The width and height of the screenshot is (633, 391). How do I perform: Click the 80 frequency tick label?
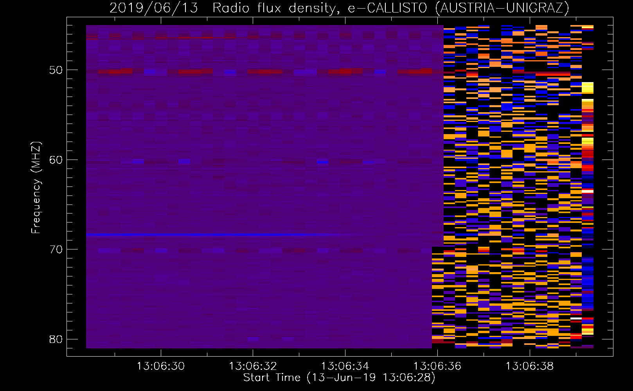pos(56,339)
